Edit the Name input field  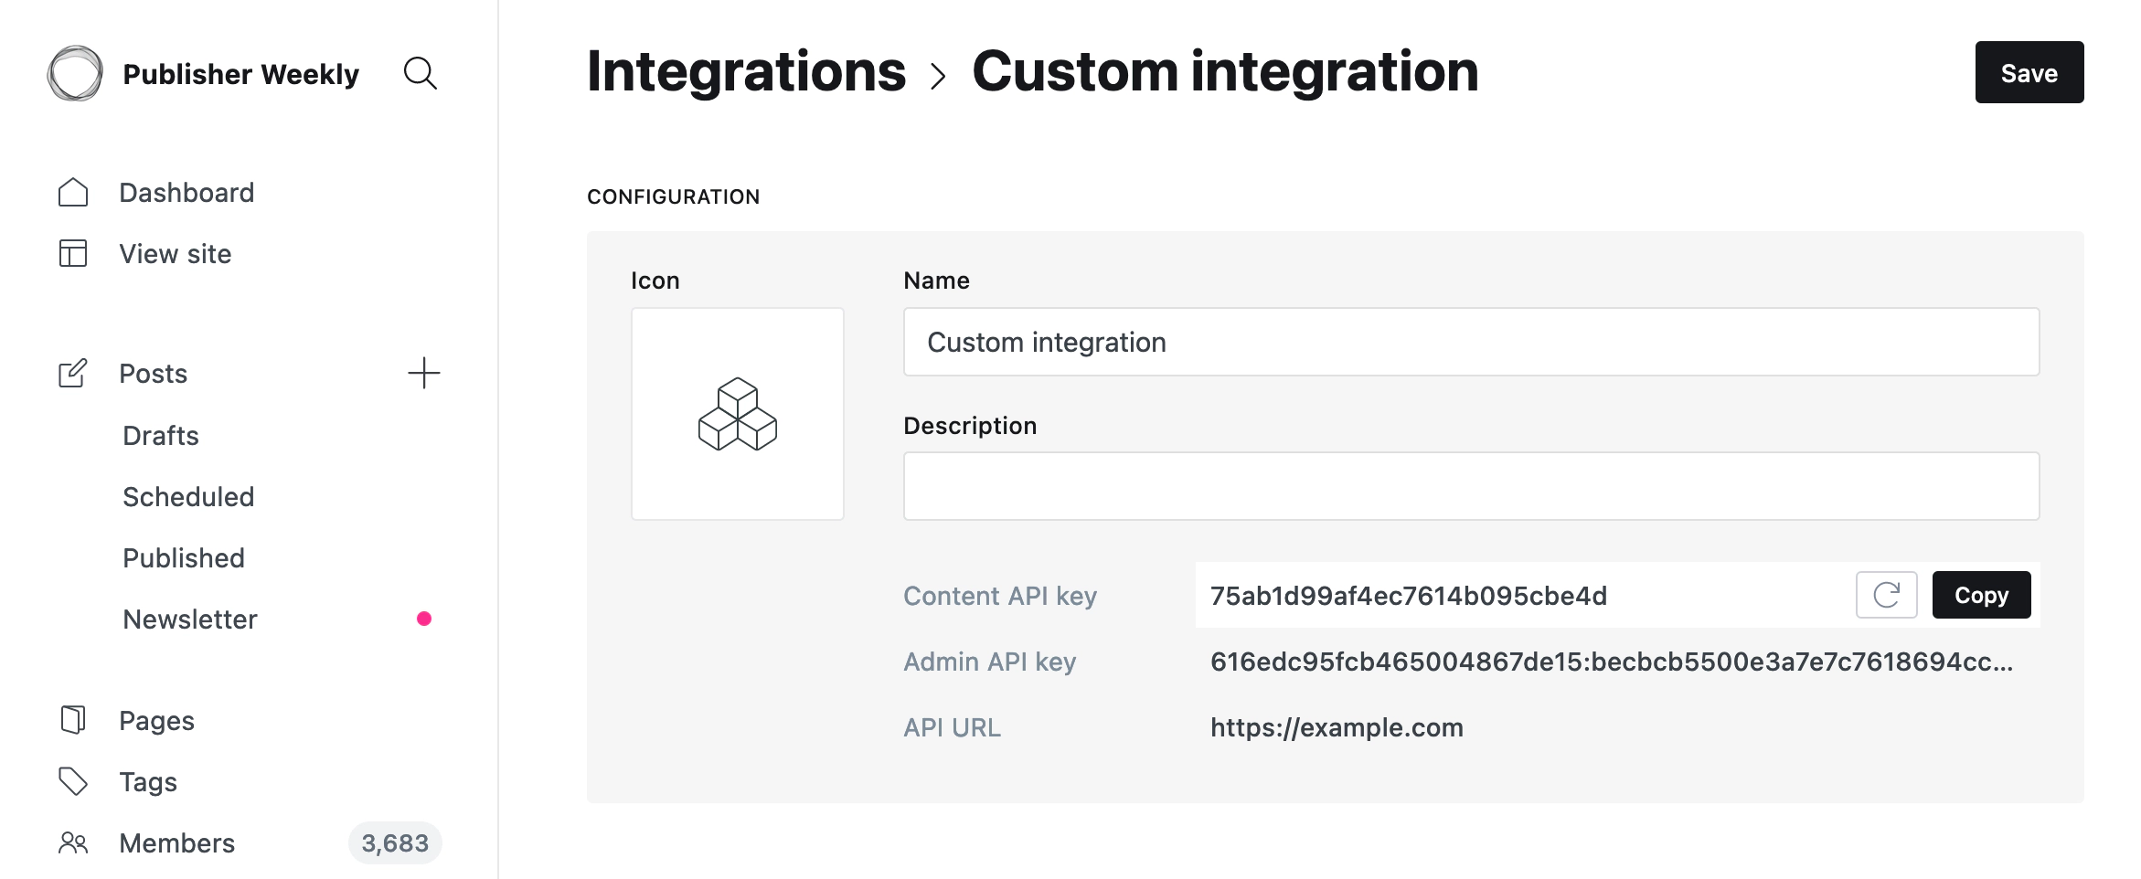click(1471, 342)
